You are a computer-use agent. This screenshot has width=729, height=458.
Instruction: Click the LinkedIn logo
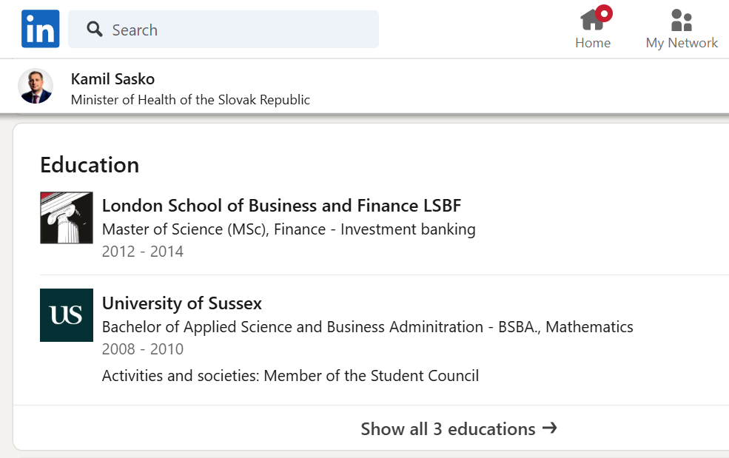coord(40,30)
